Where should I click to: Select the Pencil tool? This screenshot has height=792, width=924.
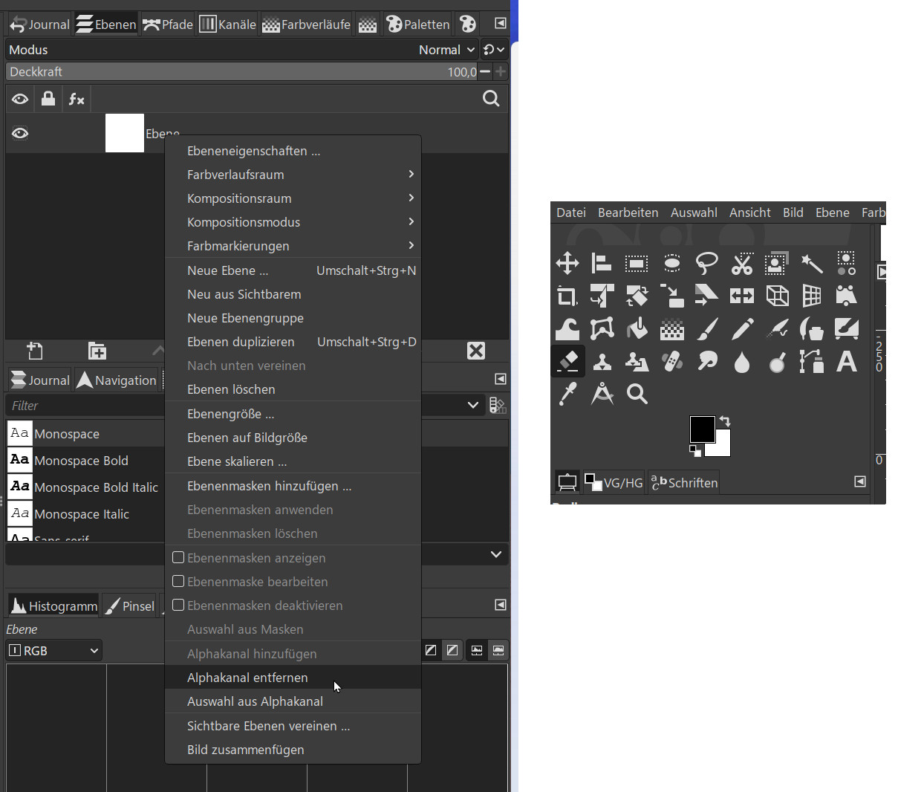click(741, 328)
